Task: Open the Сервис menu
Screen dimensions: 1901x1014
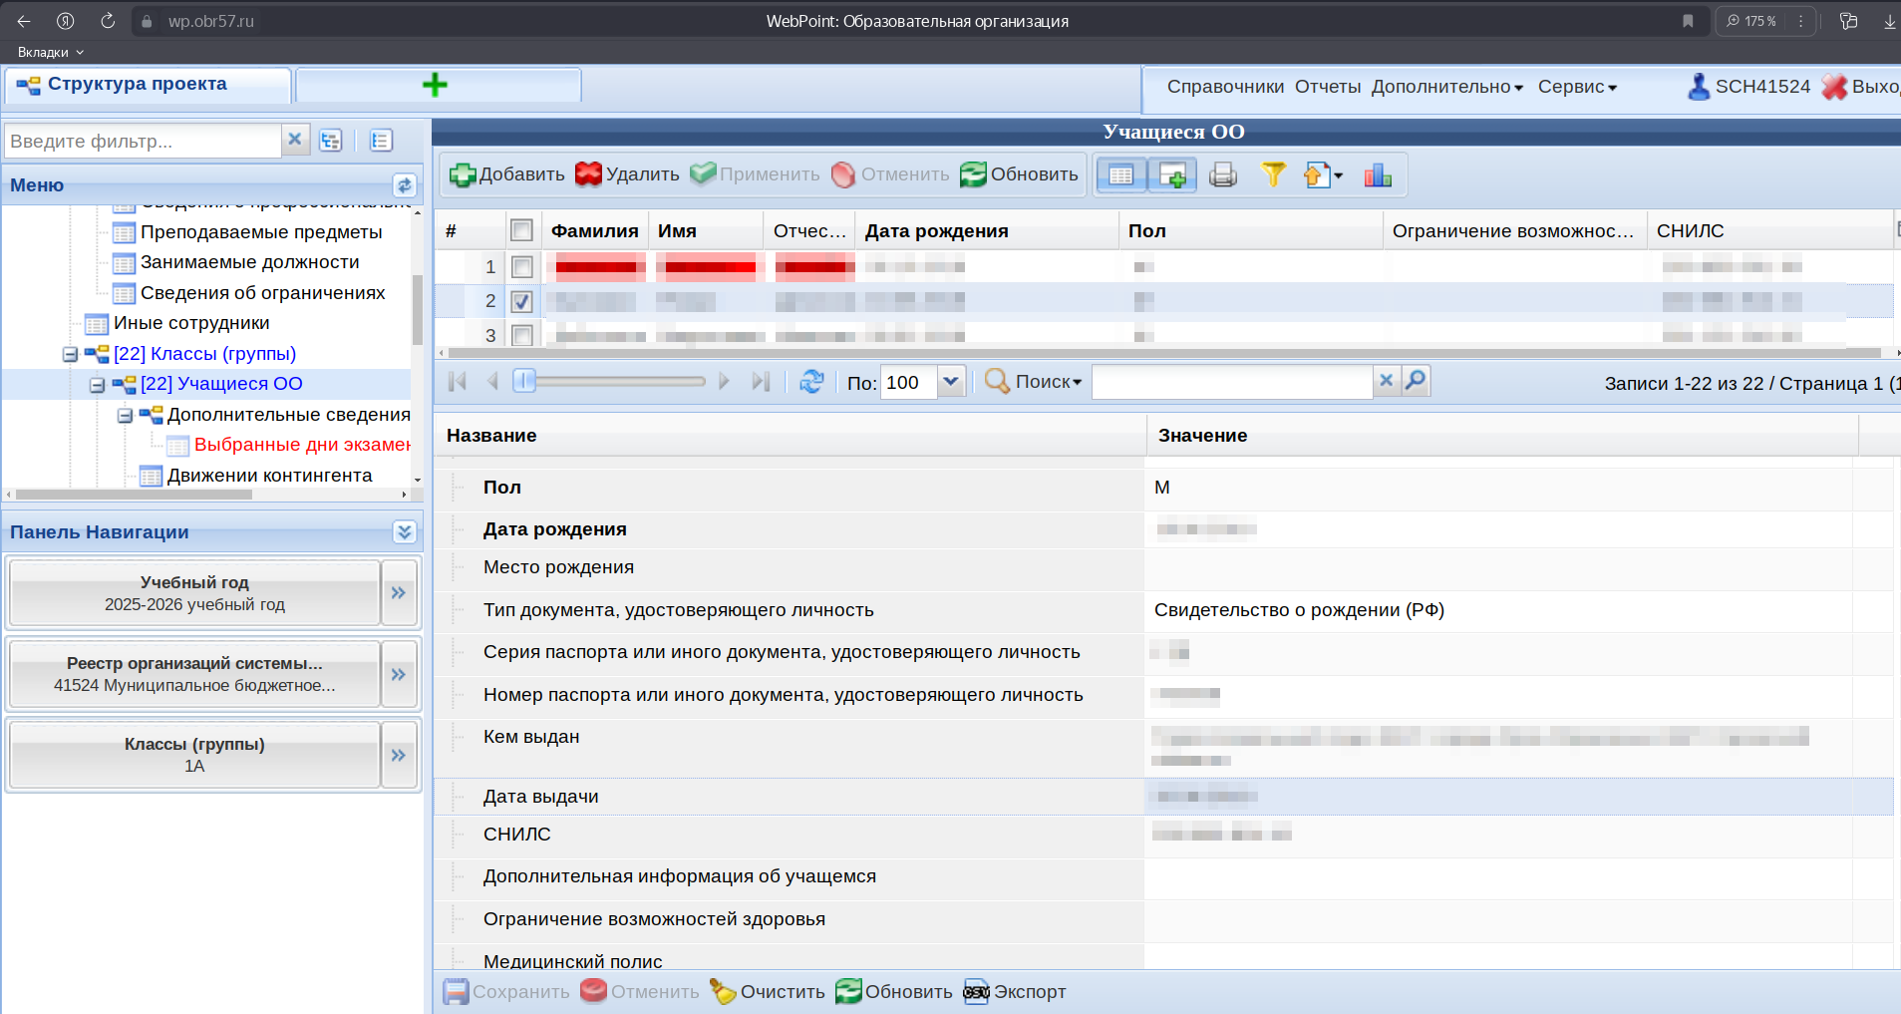Action: (1576, 87)
